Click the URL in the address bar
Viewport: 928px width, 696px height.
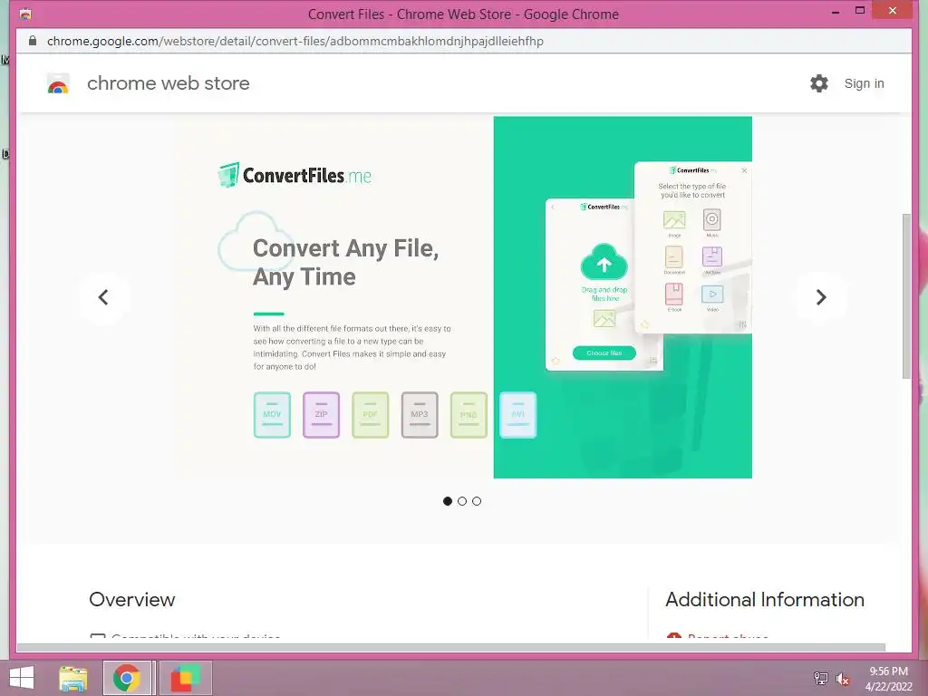coord(295,41)
